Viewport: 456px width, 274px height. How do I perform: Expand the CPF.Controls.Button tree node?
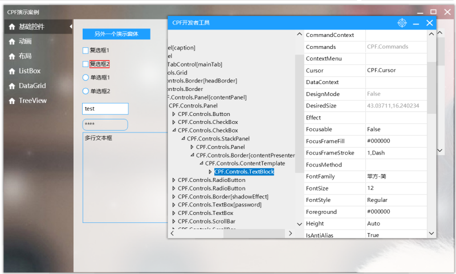174,114
